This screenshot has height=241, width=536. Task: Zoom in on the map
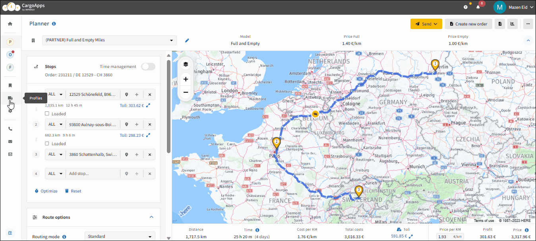pos(186,79)
